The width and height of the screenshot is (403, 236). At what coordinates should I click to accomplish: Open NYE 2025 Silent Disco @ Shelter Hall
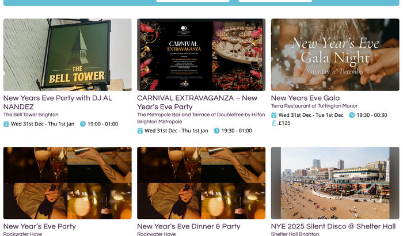[x=333, y=226]
